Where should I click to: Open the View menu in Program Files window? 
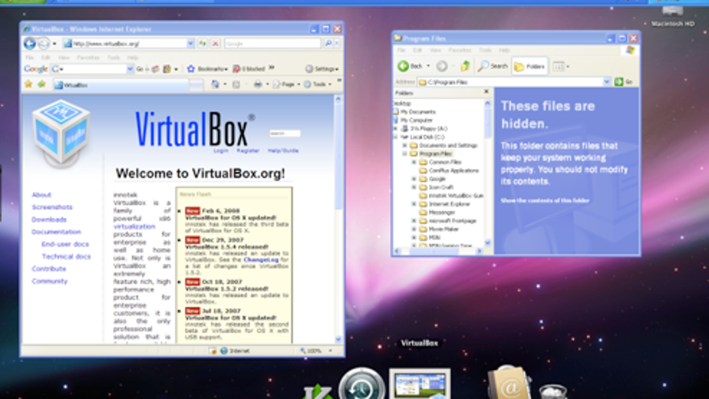click(436, 50)
